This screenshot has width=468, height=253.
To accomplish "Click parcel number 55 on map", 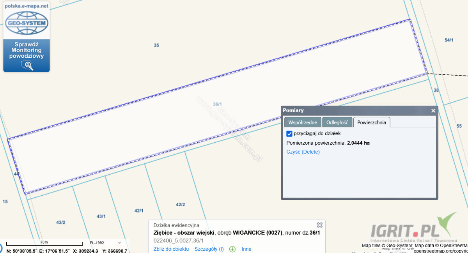I will pyautogui.click(x=459, y=126).
